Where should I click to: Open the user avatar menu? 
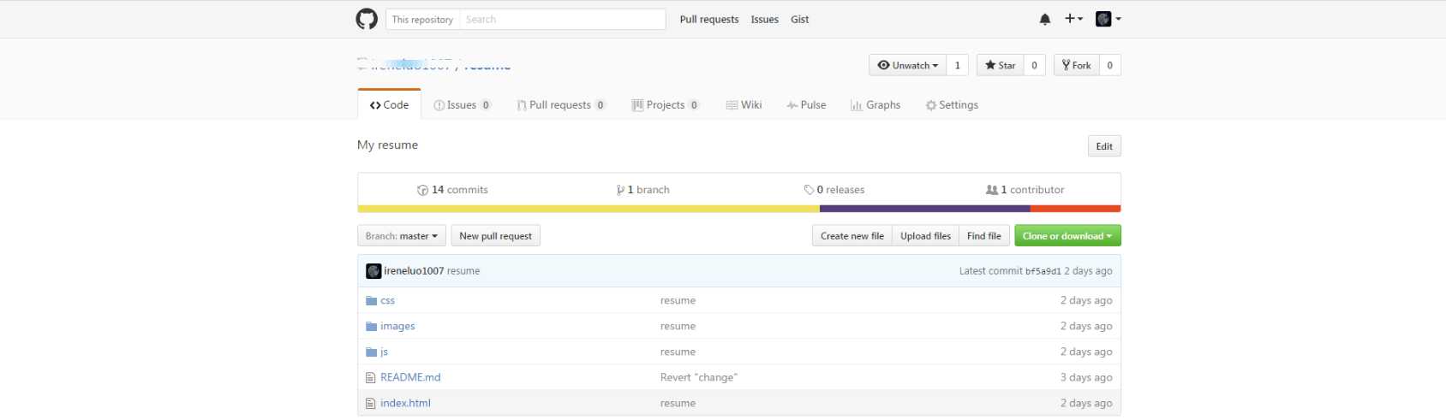(x=1108, y=19)
